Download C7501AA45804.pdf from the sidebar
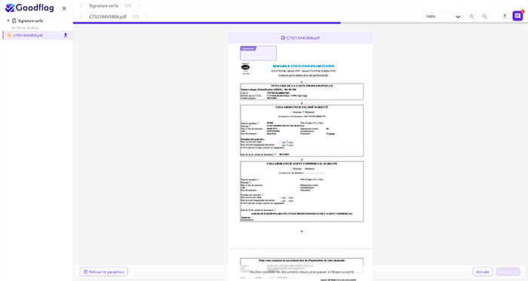This screenshot has height=281, width=528. tap(66, 35)
